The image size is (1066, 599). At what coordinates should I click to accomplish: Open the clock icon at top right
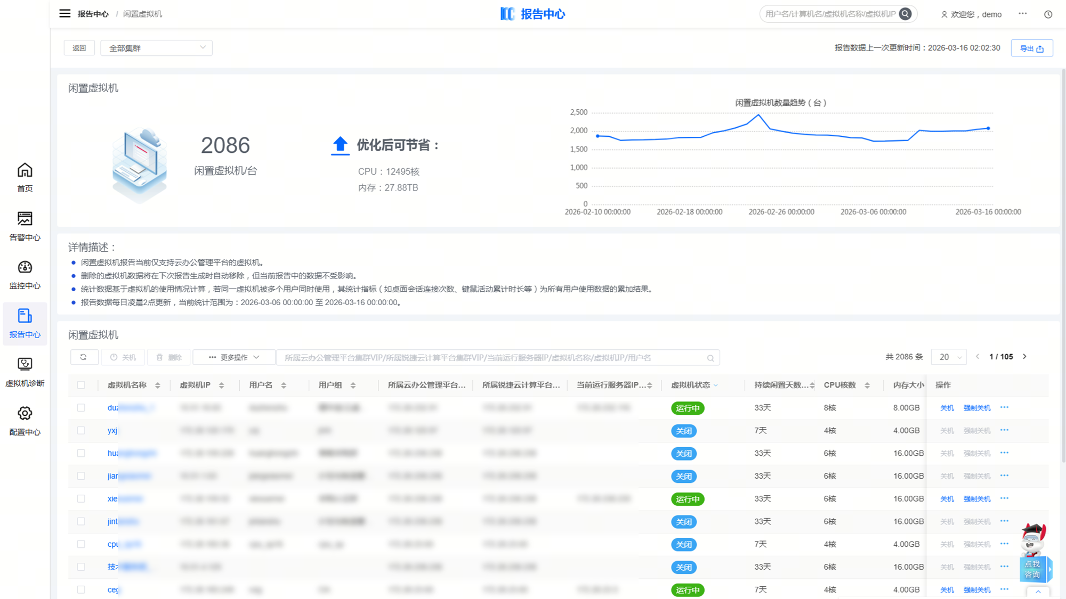point(1048,14)
